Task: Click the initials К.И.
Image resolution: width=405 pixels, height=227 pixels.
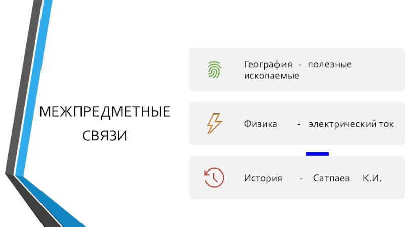Action: 372,178
